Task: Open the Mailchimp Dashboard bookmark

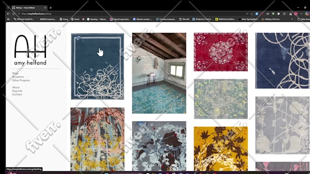Action: pyautogui.click(x=225, y=19)
